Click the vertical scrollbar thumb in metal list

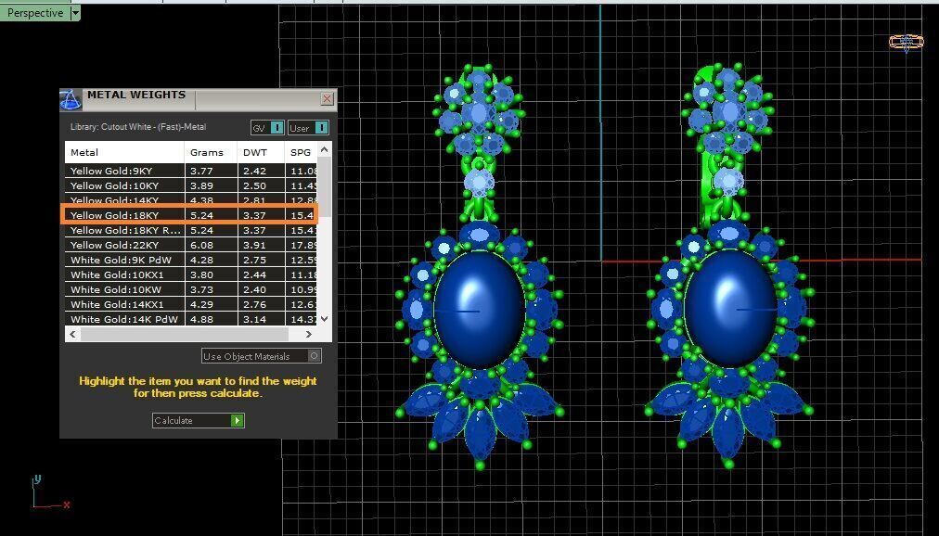324,189
